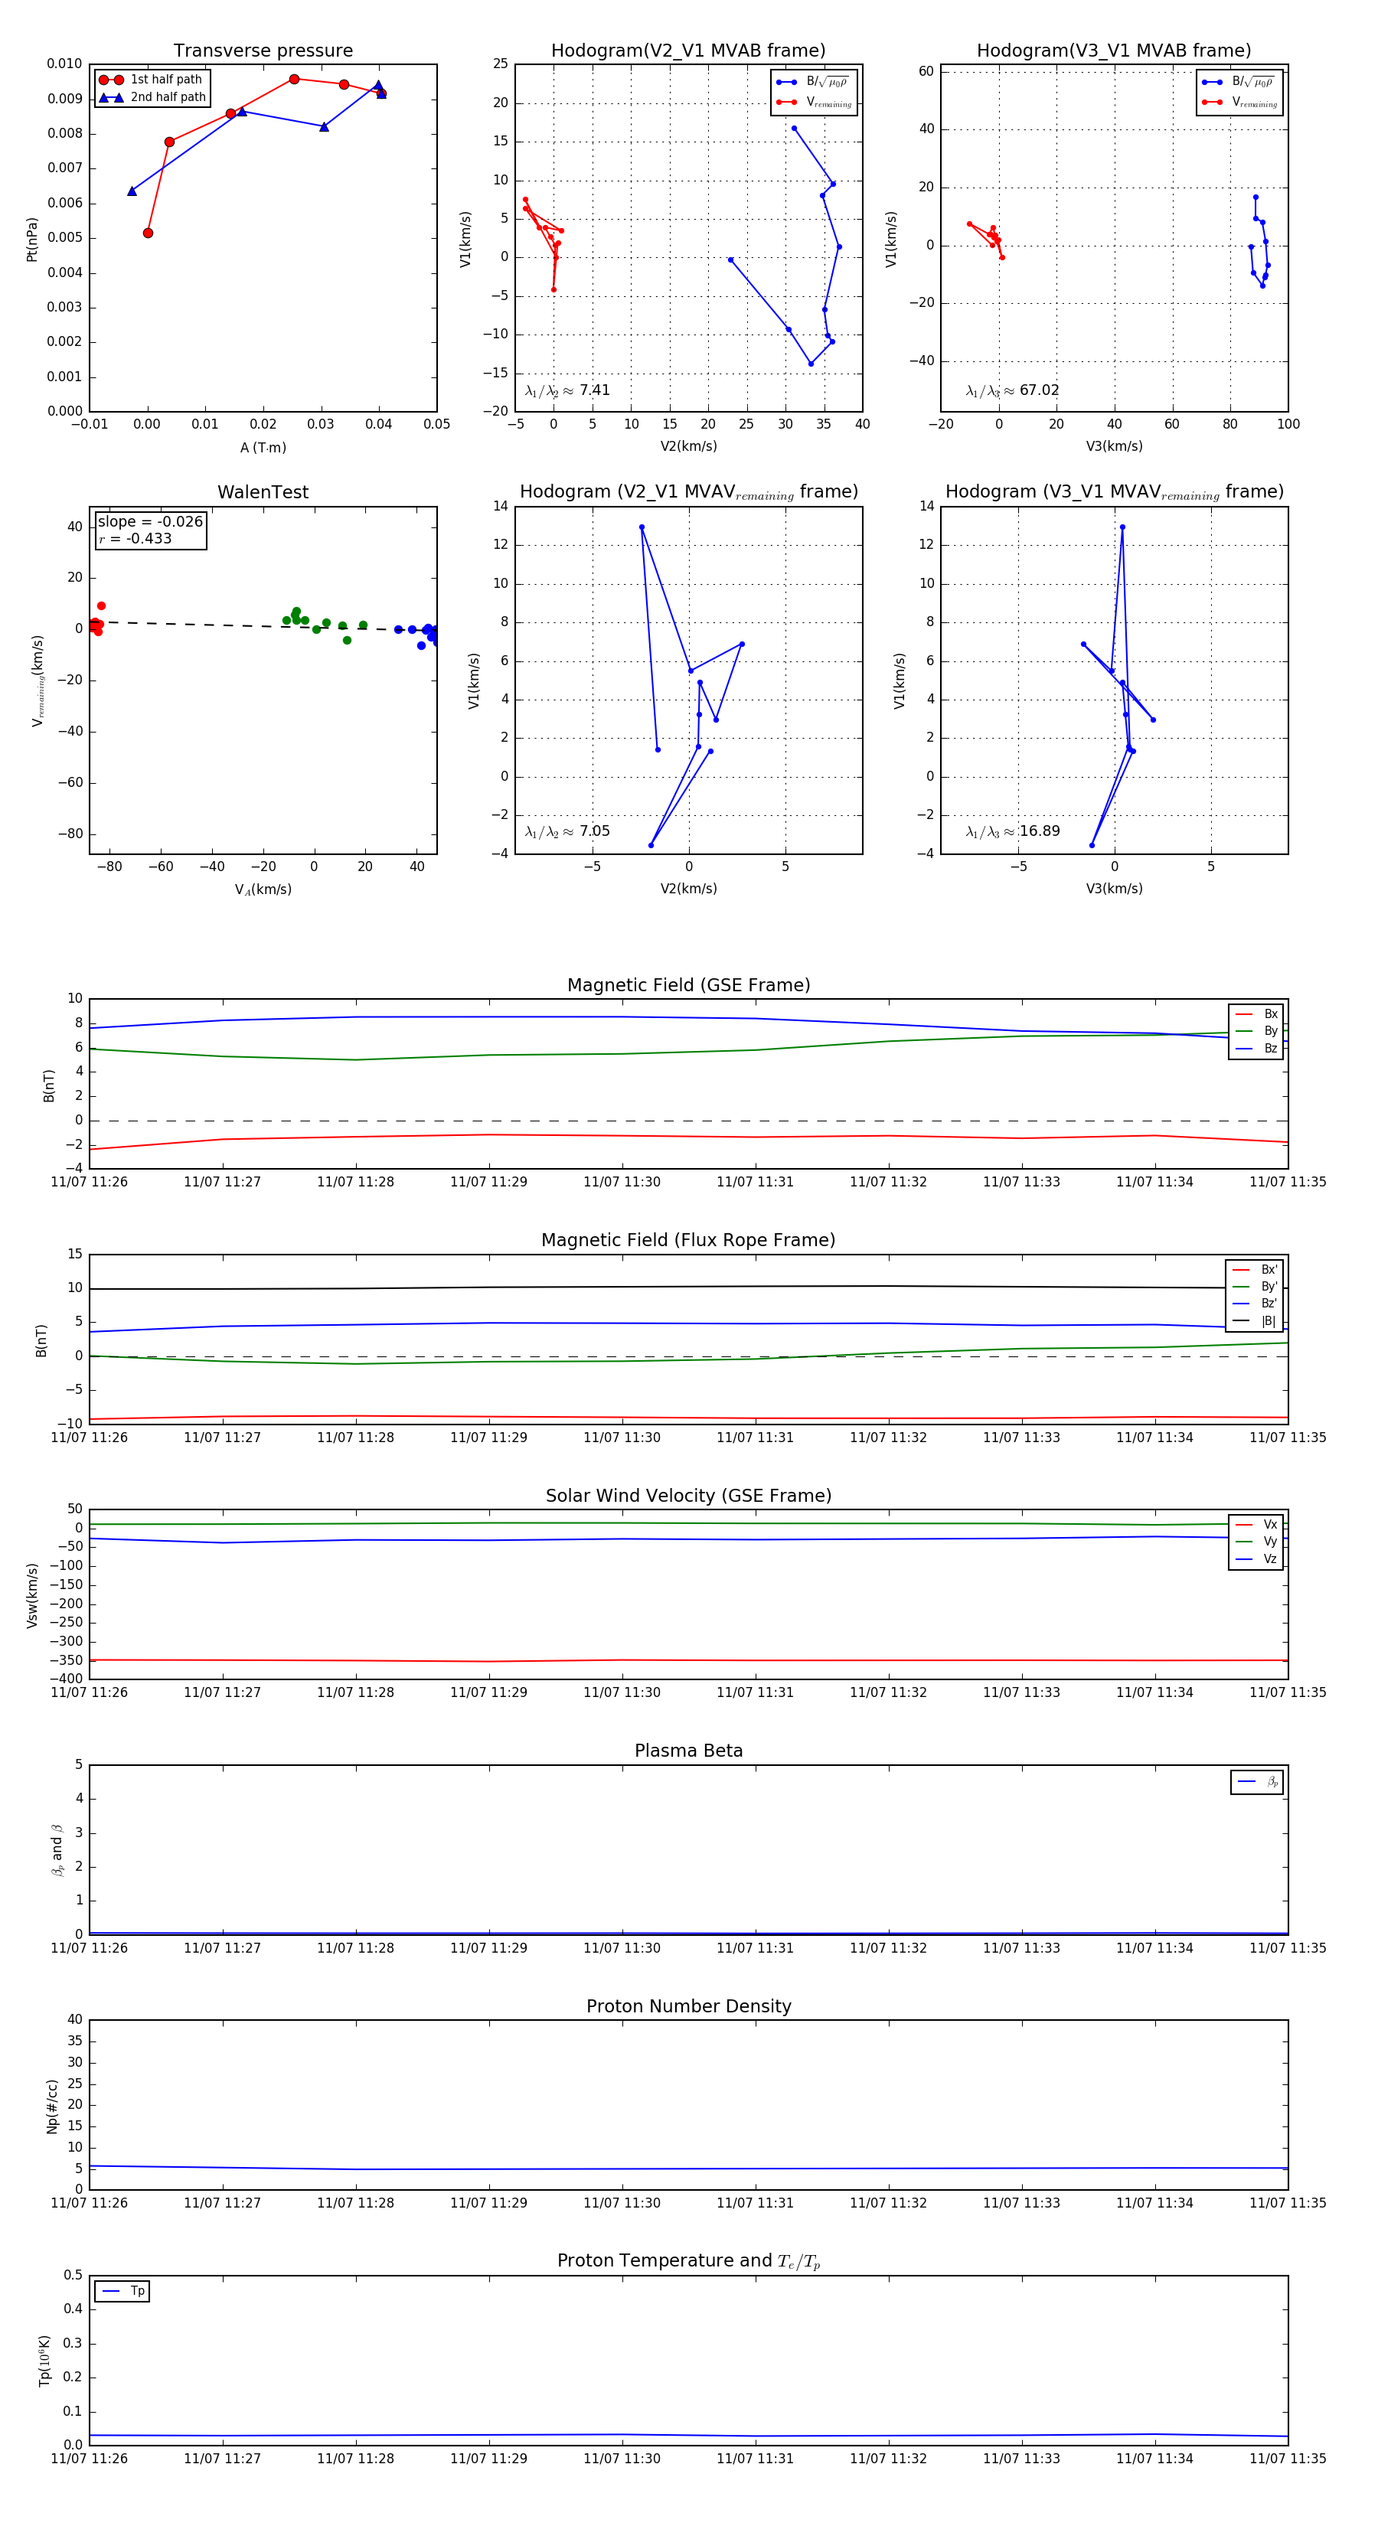Select the 'r = -0.433' correlation text

pyautogui.click(x=136, y=538)
